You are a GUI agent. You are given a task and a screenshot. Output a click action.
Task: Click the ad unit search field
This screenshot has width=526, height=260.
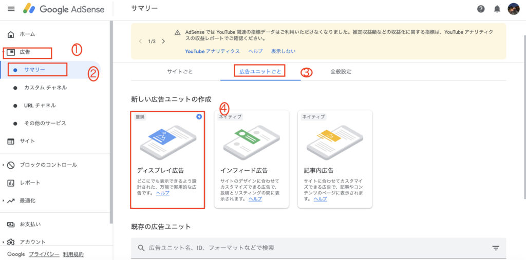tap(318, 248)
